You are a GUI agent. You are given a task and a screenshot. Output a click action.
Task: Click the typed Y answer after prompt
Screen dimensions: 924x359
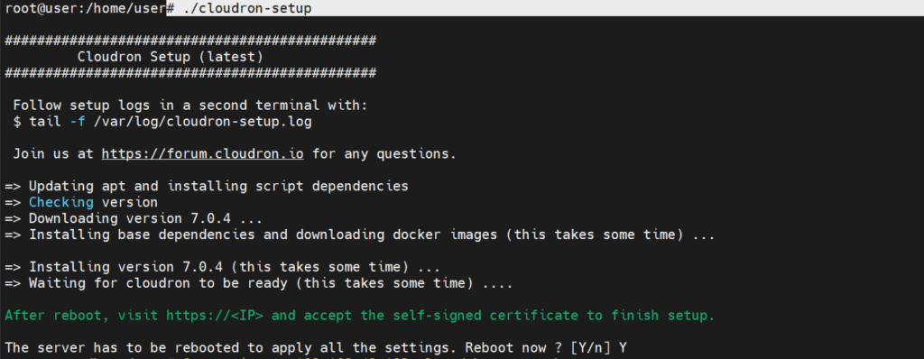(623, 348)
